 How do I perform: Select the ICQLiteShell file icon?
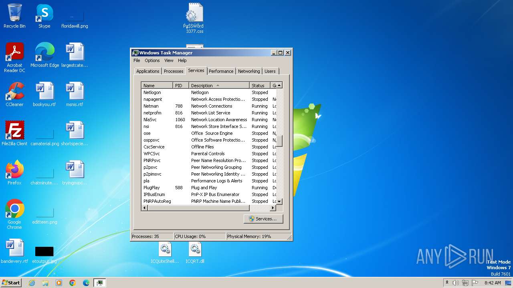[x=165, y=253]
